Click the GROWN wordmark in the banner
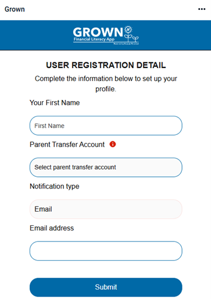The height and width of the screenshot is (299, 211). [x=98, y=32]
